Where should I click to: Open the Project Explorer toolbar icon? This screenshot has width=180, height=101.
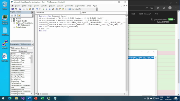point(57,9)
